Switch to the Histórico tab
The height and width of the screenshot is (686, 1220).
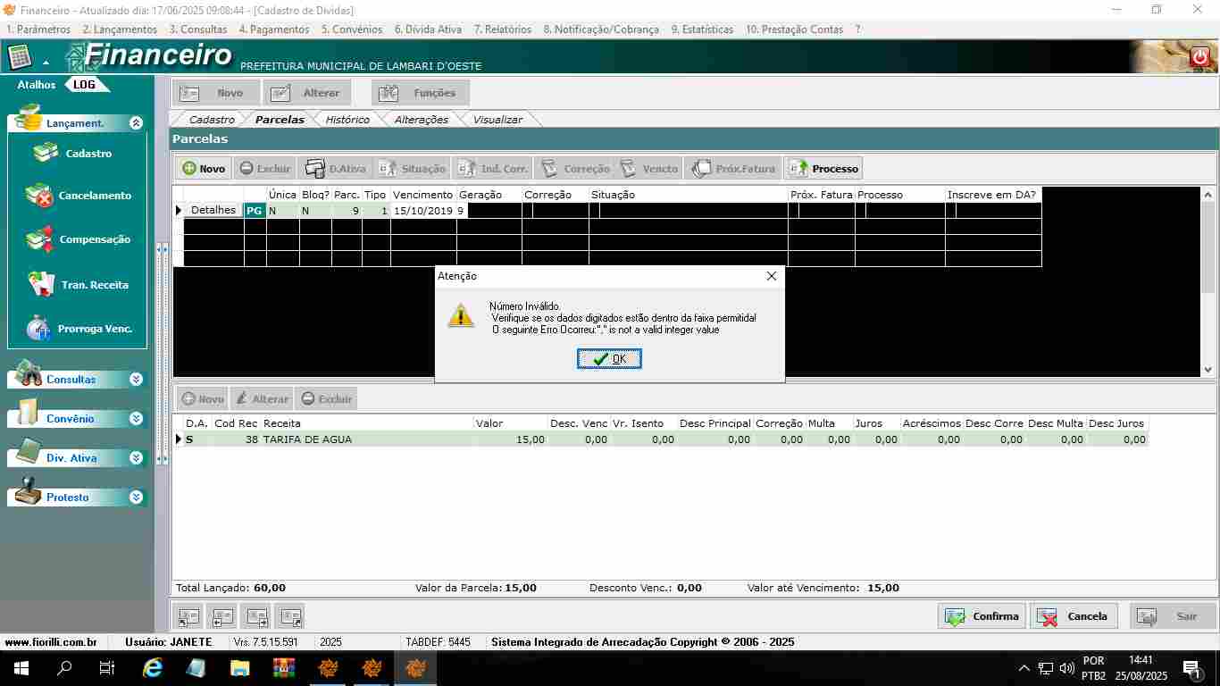(x=347, y=120)
